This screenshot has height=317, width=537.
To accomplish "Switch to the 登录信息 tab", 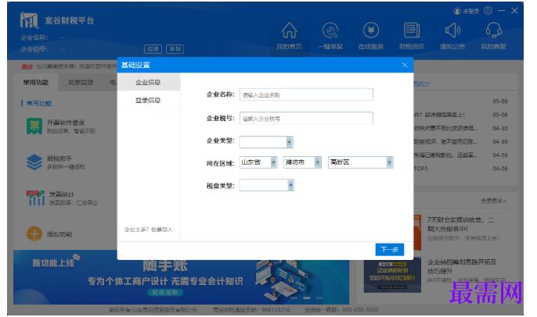I will [149, 100].
